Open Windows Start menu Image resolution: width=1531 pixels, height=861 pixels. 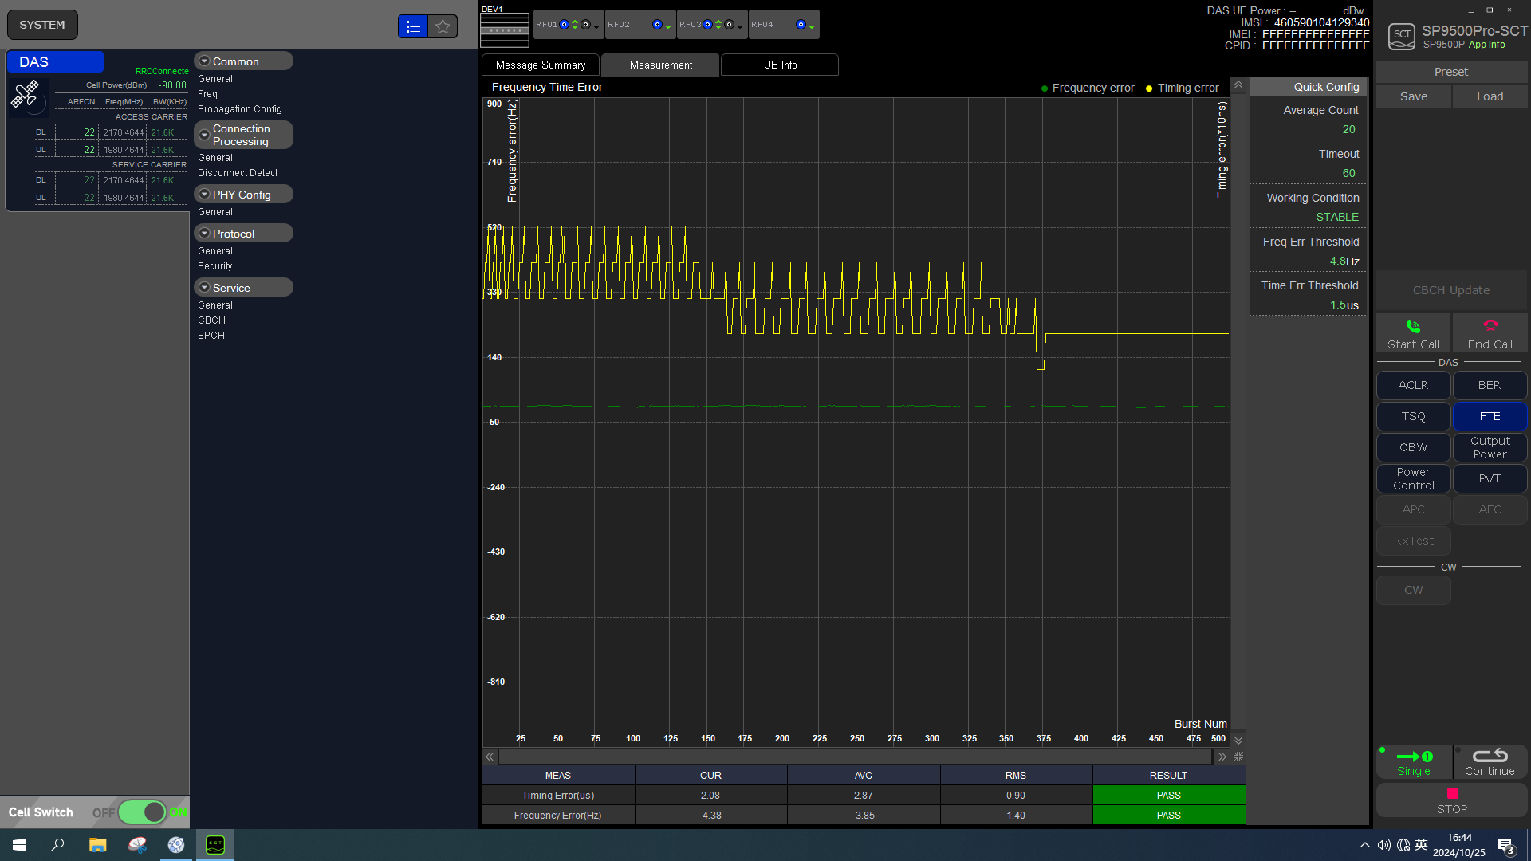point(19,845)
